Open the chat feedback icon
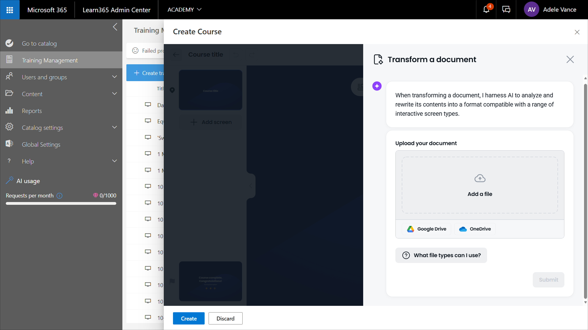 [x=506, y=9]
